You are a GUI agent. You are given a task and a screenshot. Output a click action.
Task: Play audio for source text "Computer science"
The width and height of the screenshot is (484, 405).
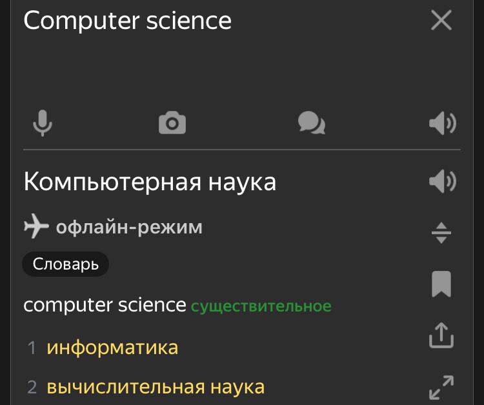pyautogui.click(x=442, y=123)
